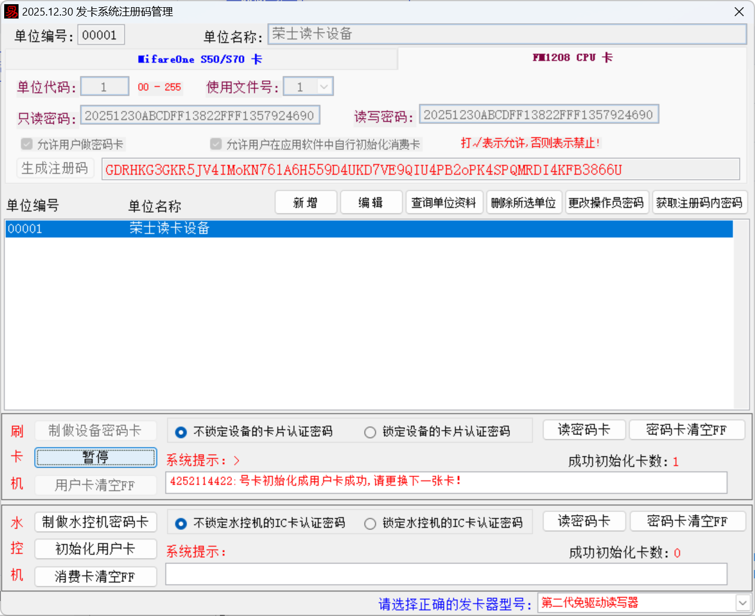Viewport: 755px width, 616px height.
Task: Click 更改操作员密码 button
Action: pos(606,203)
